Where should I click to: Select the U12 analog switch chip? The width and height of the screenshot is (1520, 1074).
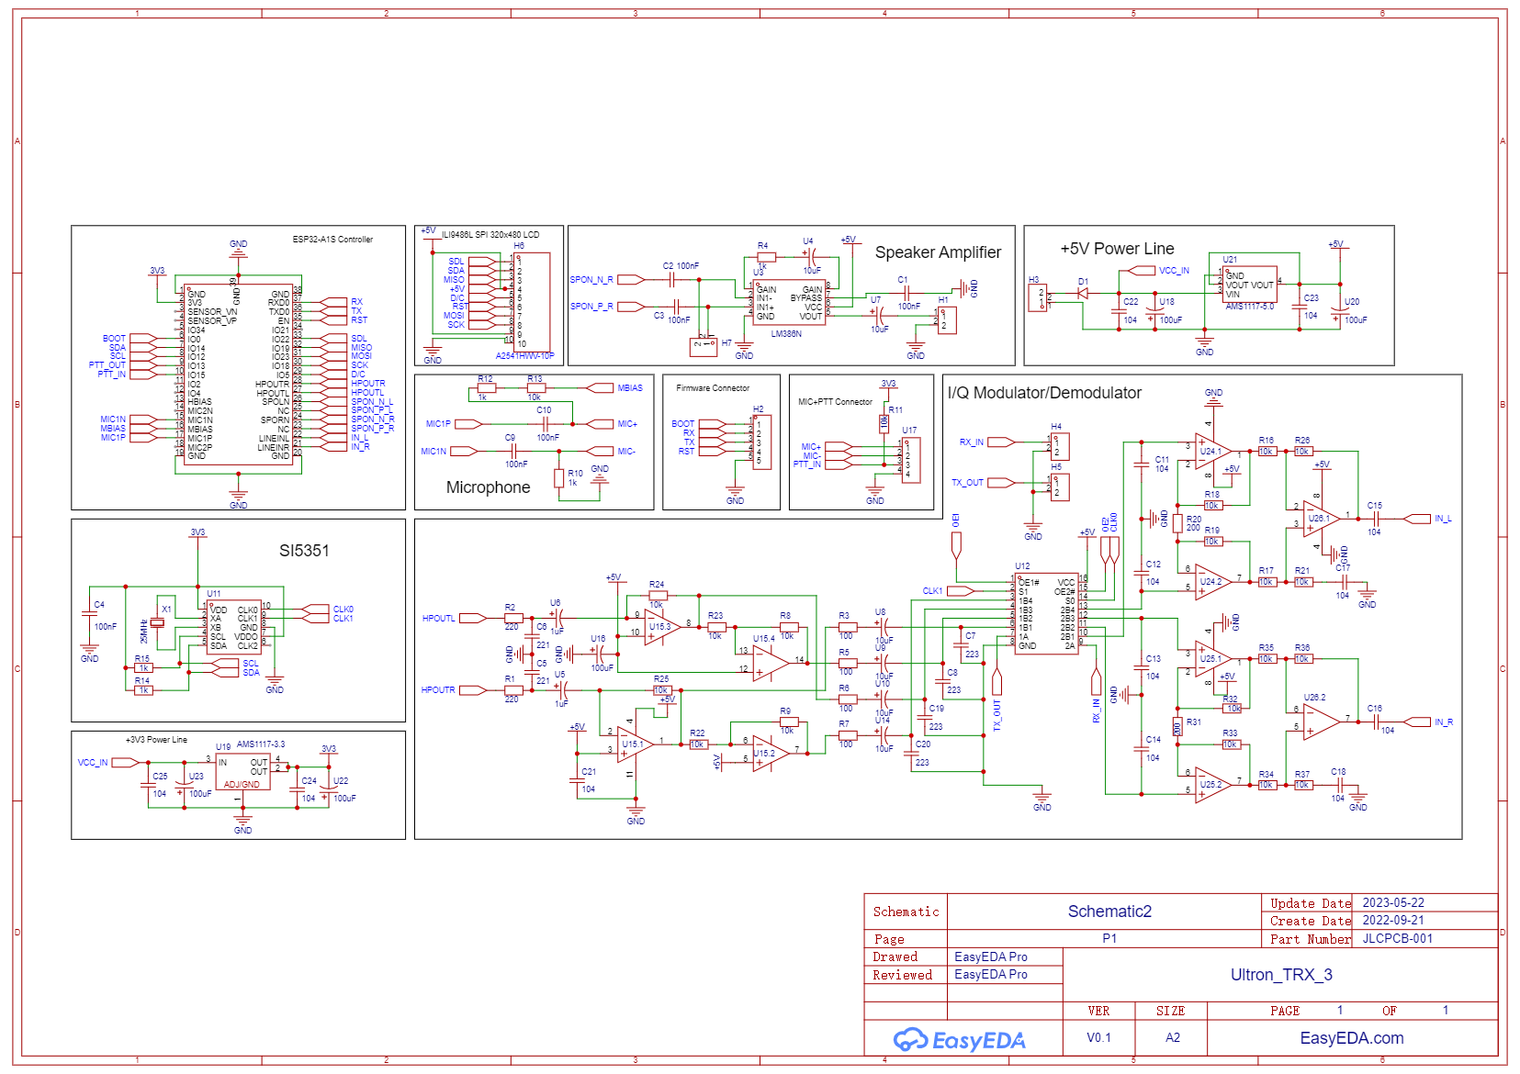pos(1046,613)
